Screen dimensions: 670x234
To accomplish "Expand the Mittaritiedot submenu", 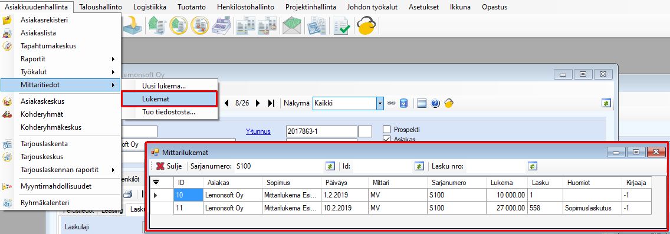I will point(61,84).
